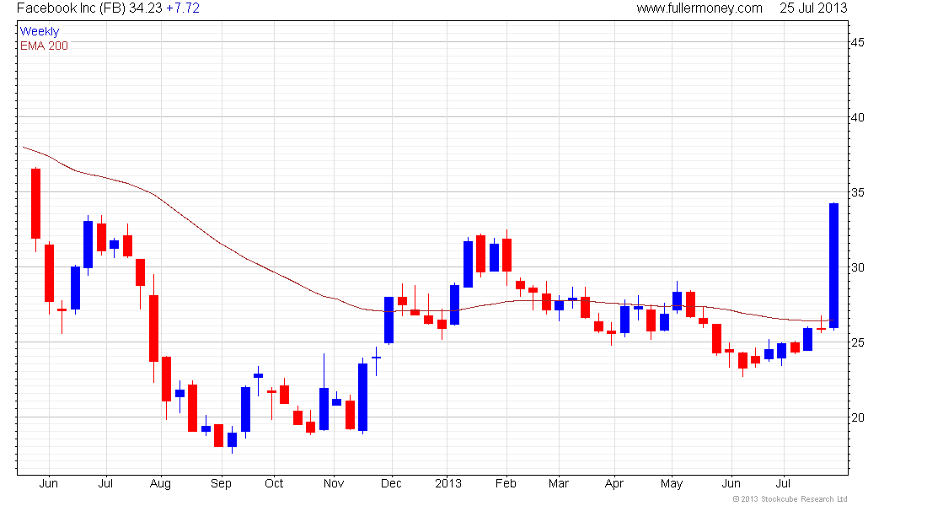Click the 'Weekly' legend label
Image resolution: width=927 pixels, height=506 pixels.
coord(40,31)
